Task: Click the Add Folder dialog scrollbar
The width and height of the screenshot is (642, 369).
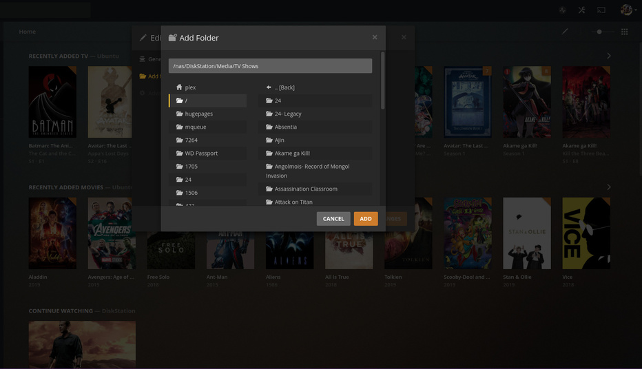Action: pos(383,81)
